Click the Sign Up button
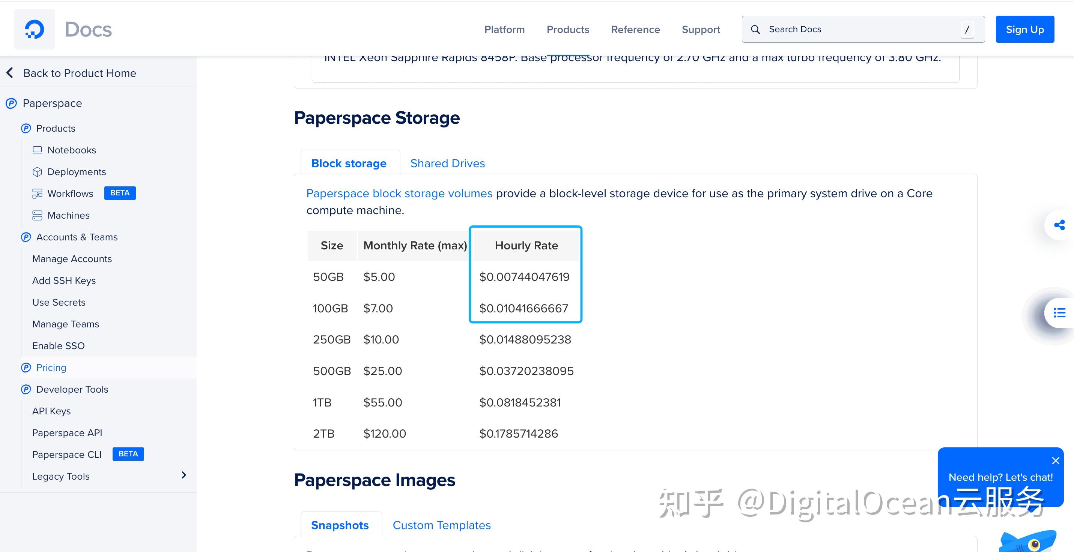The image size is (1074, 552). tap(1025, 29)
